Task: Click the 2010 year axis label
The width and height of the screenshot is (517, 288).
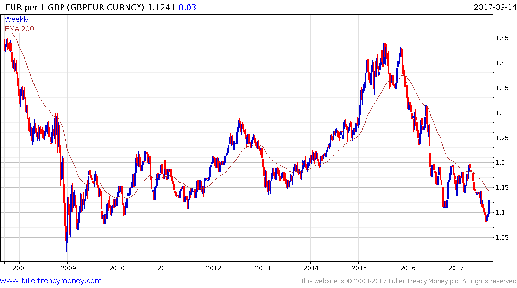Action: click(x=117, y=268)
